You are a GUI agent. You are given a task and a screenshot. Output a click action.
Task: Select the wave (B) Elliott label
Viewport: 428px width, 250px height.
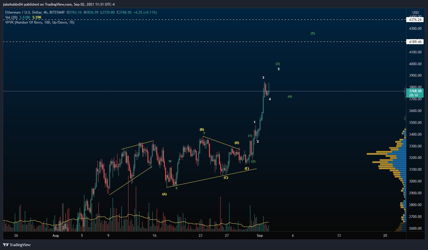point(202,129)
